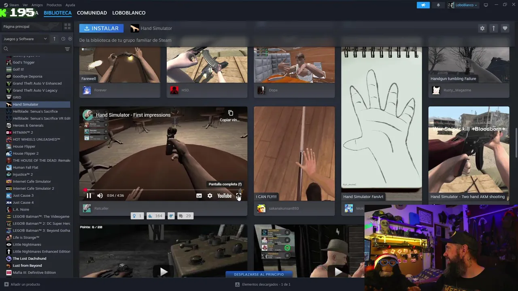Select Goodbye Deponia in the library
This screenshot has width=518, height=291.
click(x=27, y=76)
